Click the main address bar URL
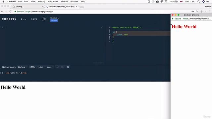Screen dimensions: 212x119 click(39, 12)
